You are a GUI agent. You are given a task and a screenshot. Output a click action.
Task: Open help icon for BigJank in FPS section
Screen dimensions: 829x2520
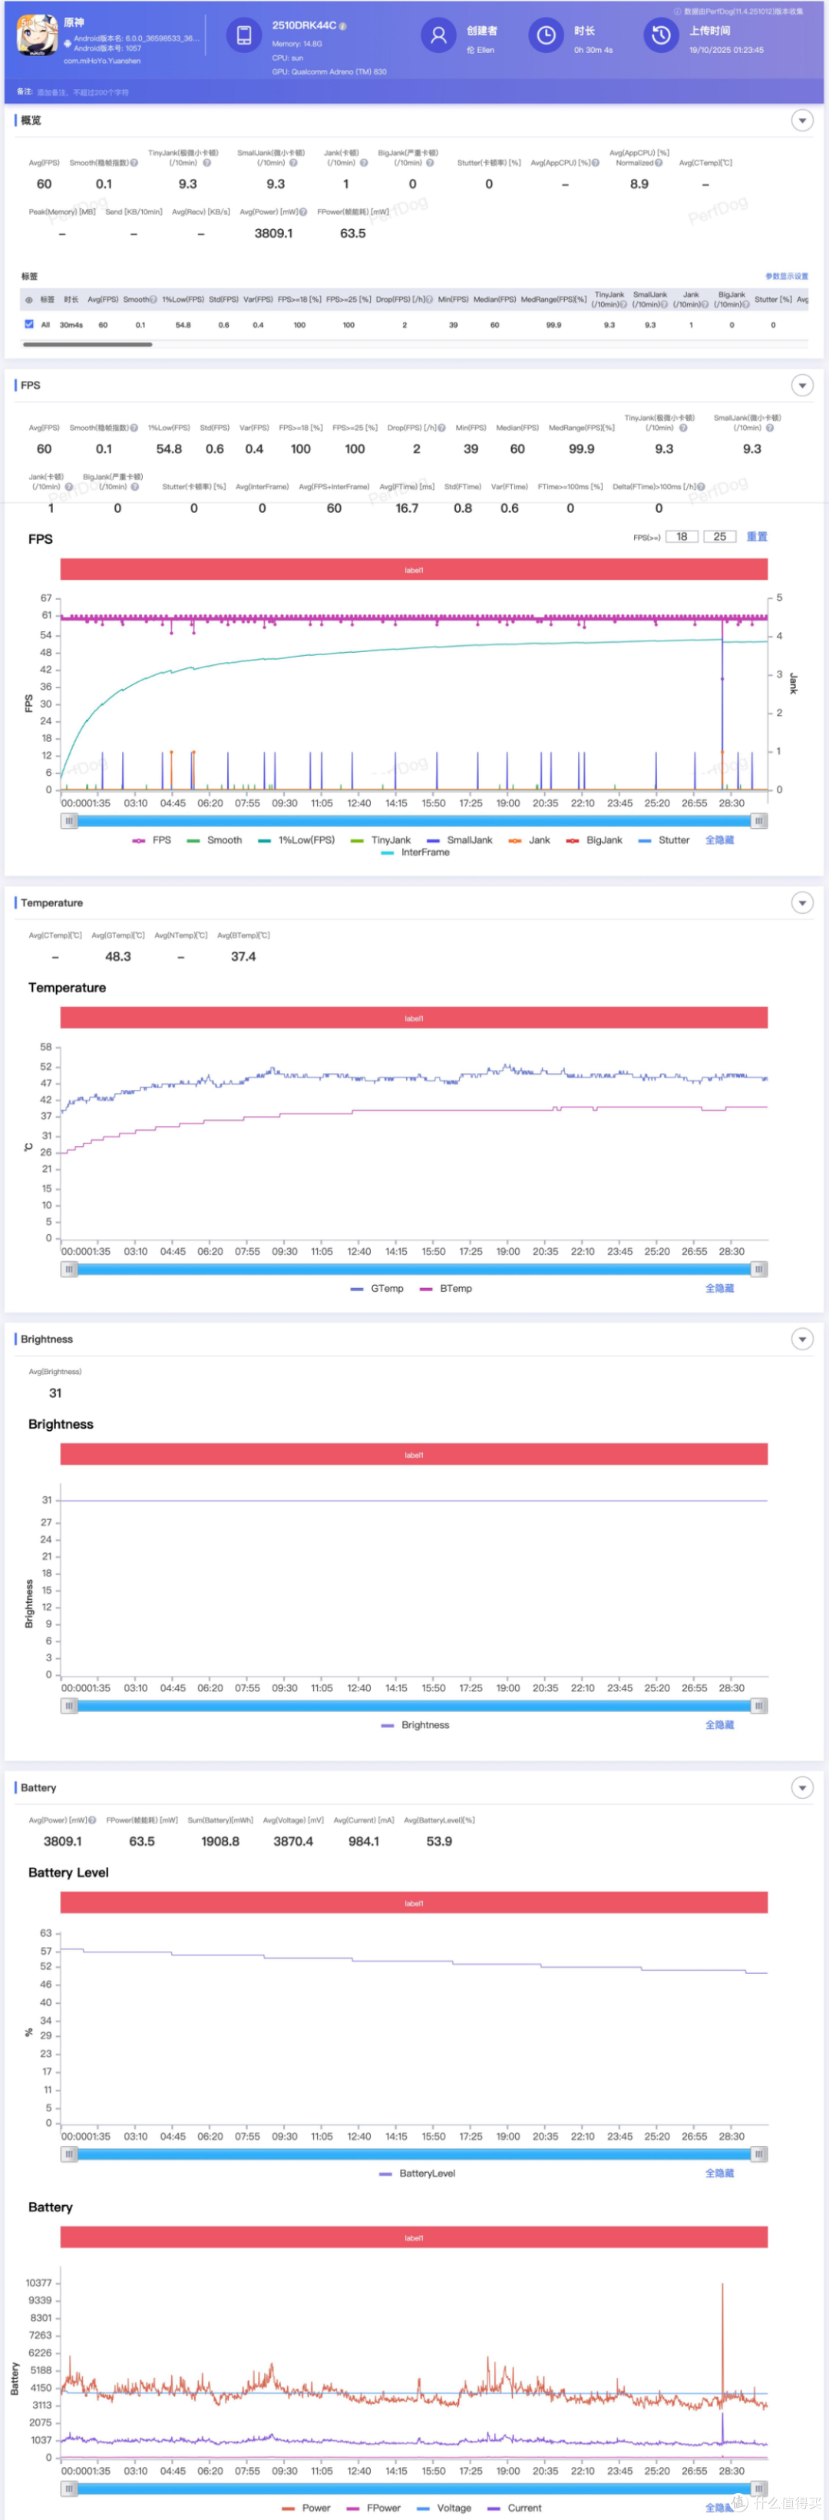[135, 487]
